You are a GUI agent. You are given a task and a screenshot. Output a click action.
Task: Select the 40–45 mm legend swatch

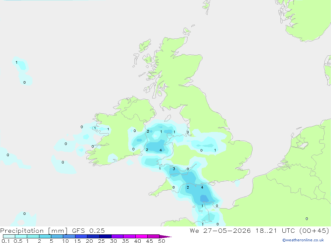tap(141, 236)
